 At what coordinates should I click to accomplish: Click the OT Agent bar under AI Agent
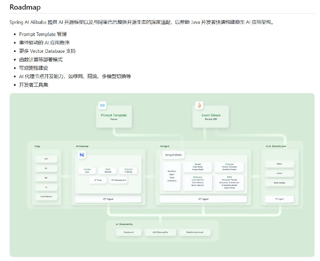tap(203, 199)
